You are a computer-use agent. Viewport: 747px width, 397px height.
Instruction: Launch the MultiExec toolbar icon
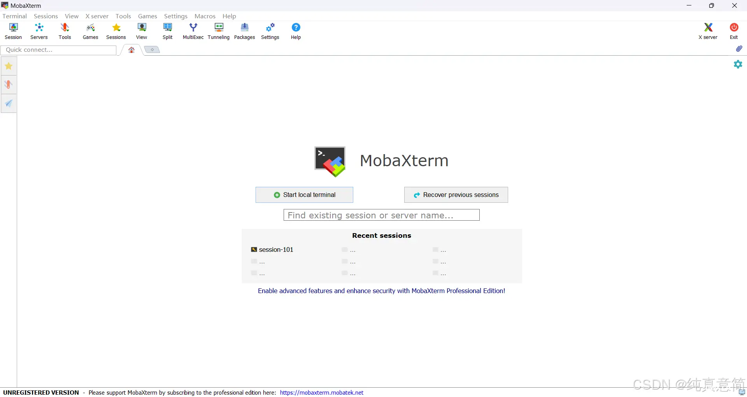pyautogui.click(x=193, y=31)
